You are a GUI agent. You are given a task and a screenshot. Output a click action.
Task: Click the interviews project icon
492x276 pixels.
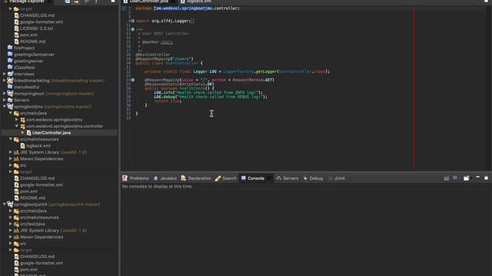[x=10, y=74]
